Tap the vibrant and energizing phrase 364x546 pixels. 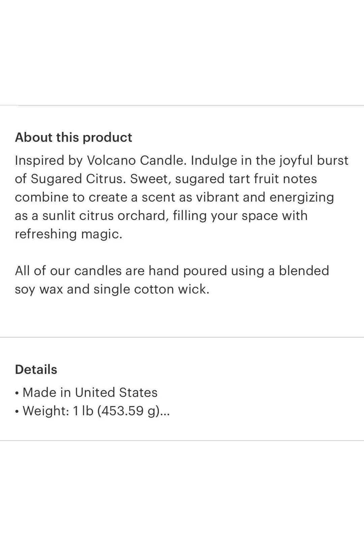265,197
